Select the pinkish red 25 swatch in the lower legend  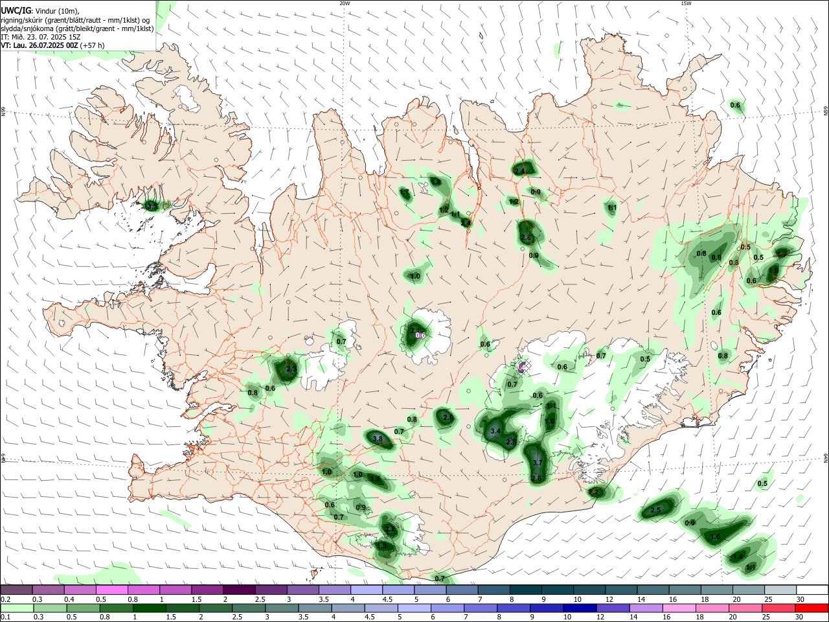778,608
